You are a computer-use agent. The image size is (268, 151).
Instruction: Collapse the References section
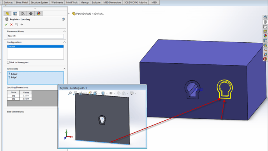point(64,69)
